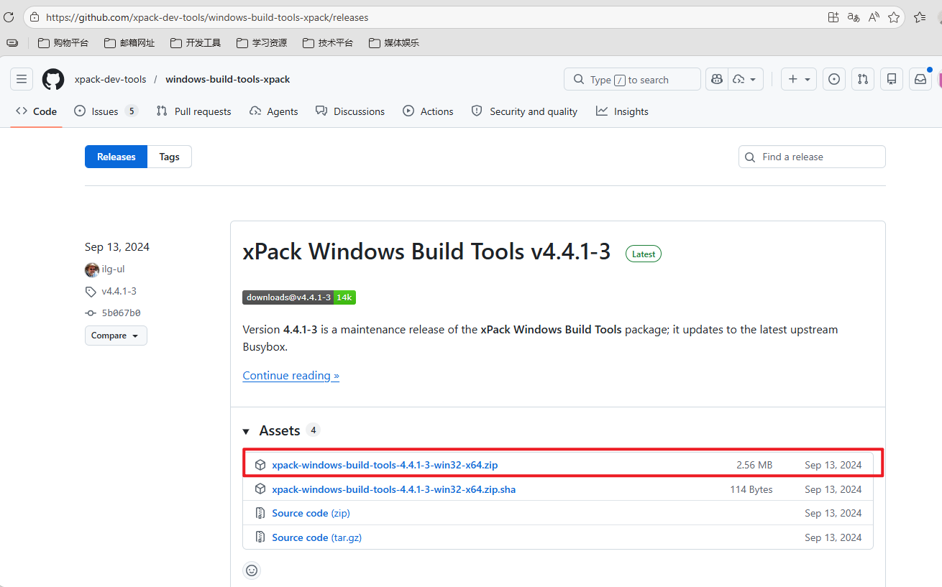
Task: Focus the Type / to search box
Action: pyautogui.click(x=632, y=79)
